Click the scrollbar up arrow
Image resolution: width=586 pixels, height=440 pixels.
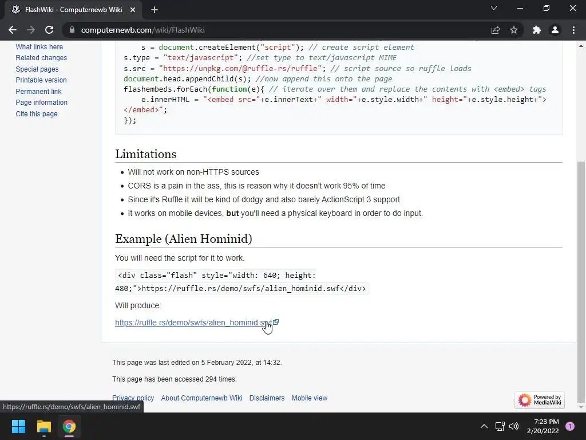click(581, 46)
